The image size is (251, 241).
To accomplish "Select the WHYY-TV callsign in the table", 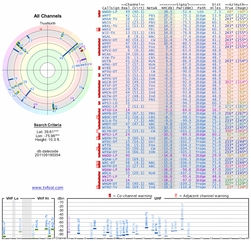I will (109, 99).
